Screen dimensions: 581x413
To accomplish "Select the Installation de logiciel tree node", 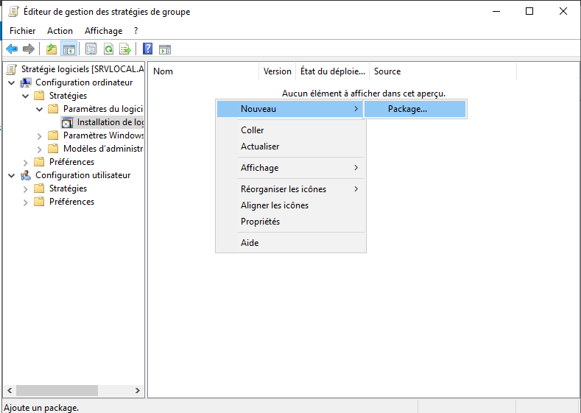I will click(x=110, y=122).
